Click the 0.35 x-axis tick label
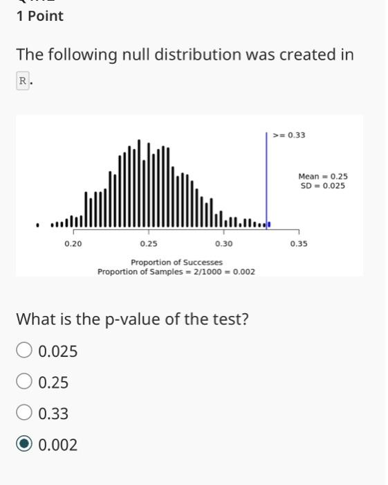Screen dimensions: 388x485 (x=299, y=244)
